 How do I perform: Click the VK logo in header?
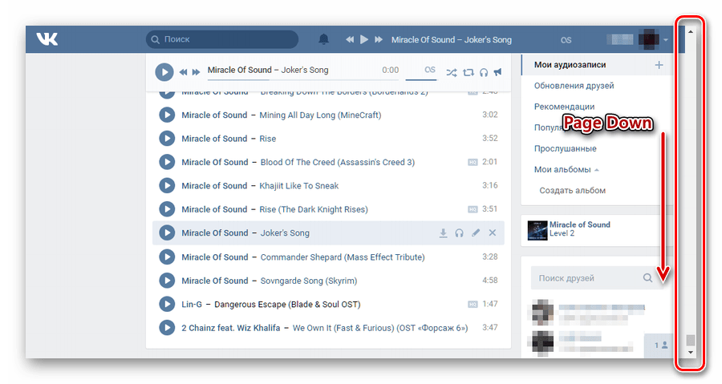(x=47, y=38)
